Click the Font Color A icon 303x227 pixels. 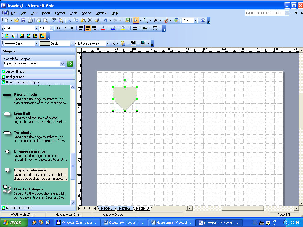pos(103,28)
